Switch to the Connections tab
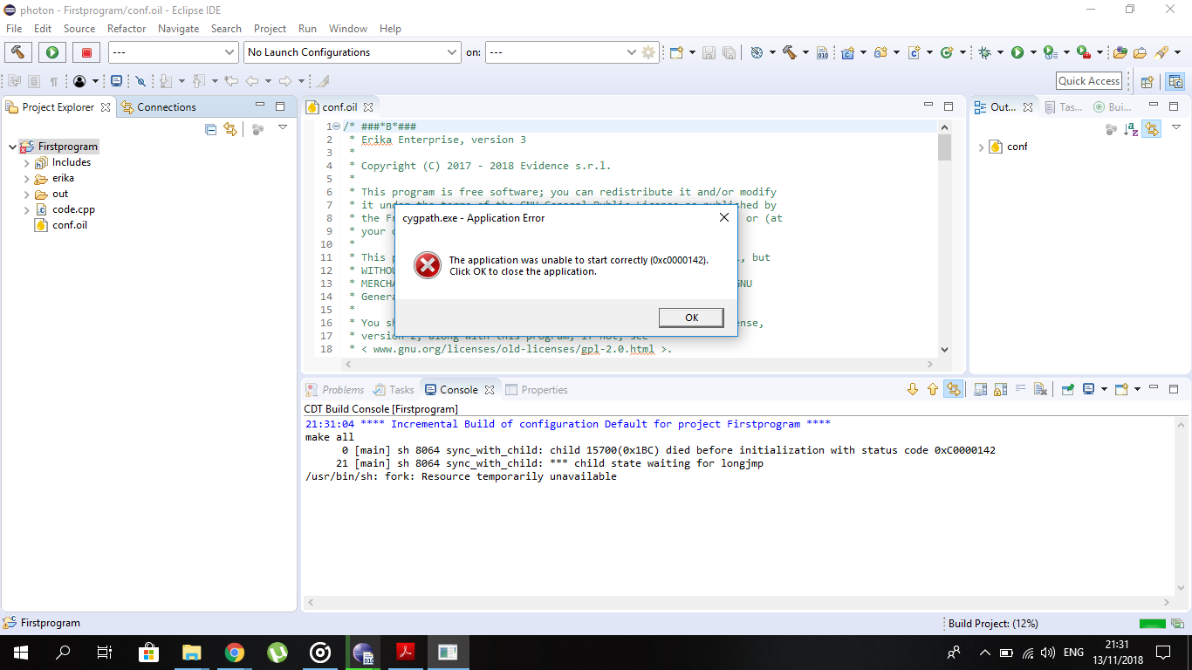The width and height of the screenshot is (1192, 670). coord(158,107)
